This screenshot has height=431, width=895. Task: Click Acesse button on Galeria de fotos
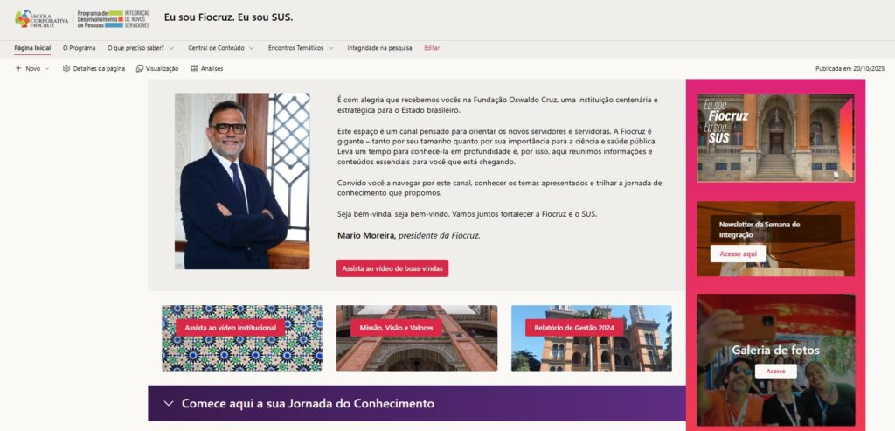click(x=776, y=371)
